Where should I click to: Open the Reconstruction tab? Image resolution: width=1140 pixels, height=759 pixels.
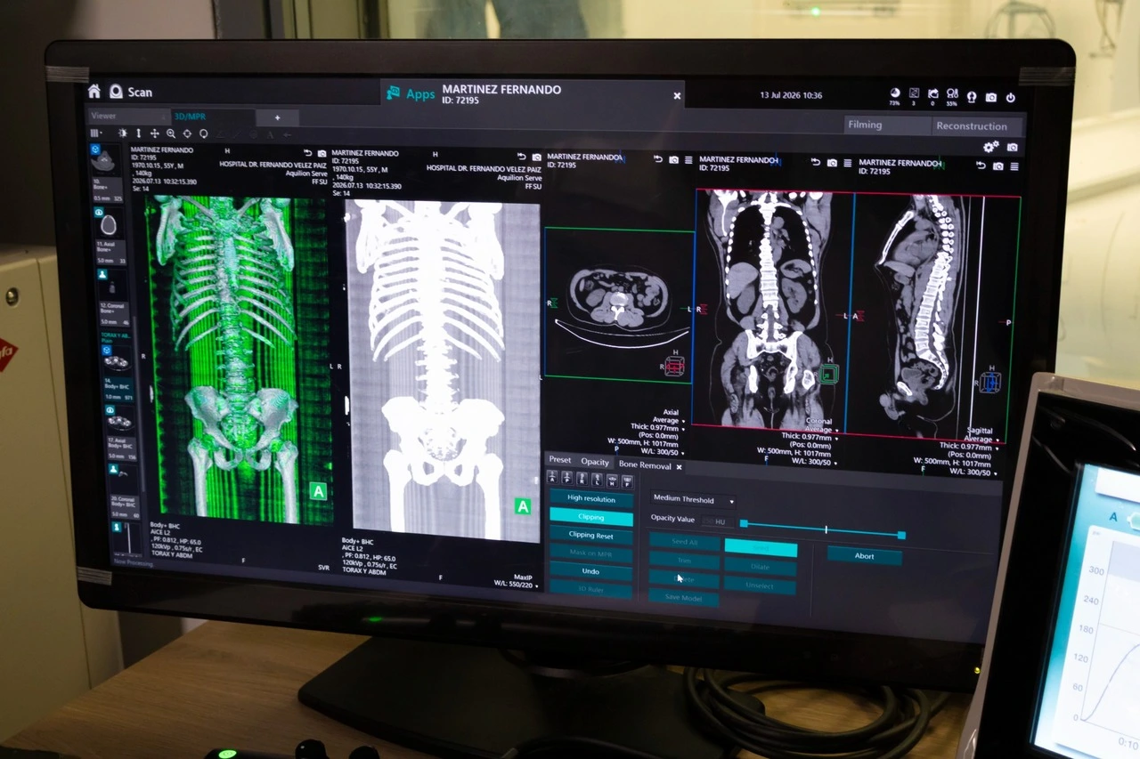point(976,126)
